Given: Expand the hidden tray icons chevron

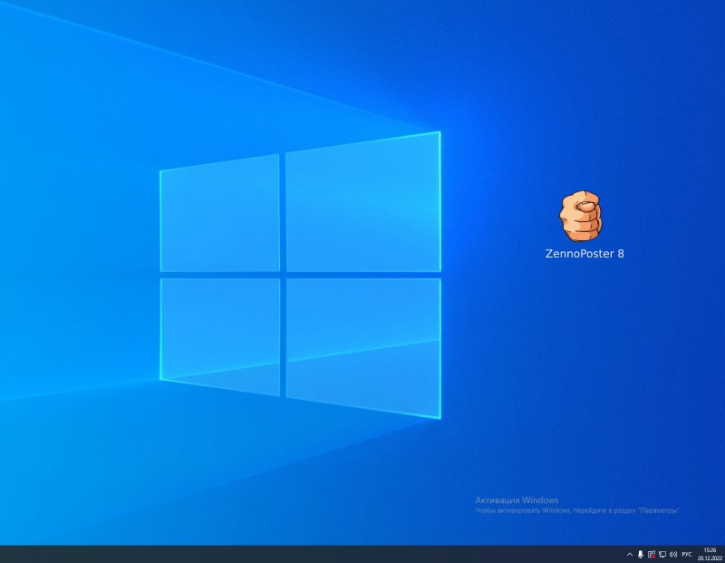Looking at the screenshot, I should (x=630, y=554).
